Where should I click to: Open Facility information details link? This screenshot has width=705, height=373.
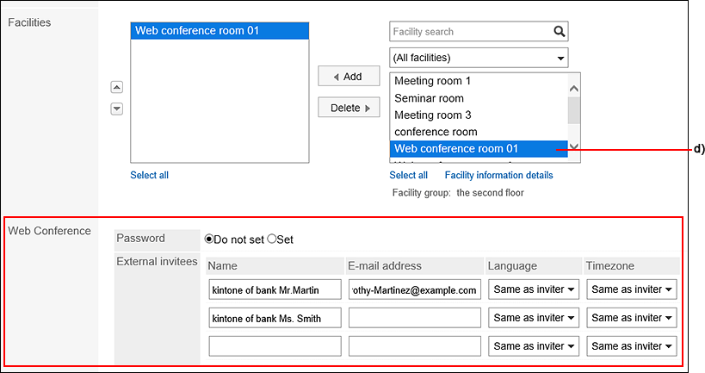pyautogui.click(x=498, y=175)
